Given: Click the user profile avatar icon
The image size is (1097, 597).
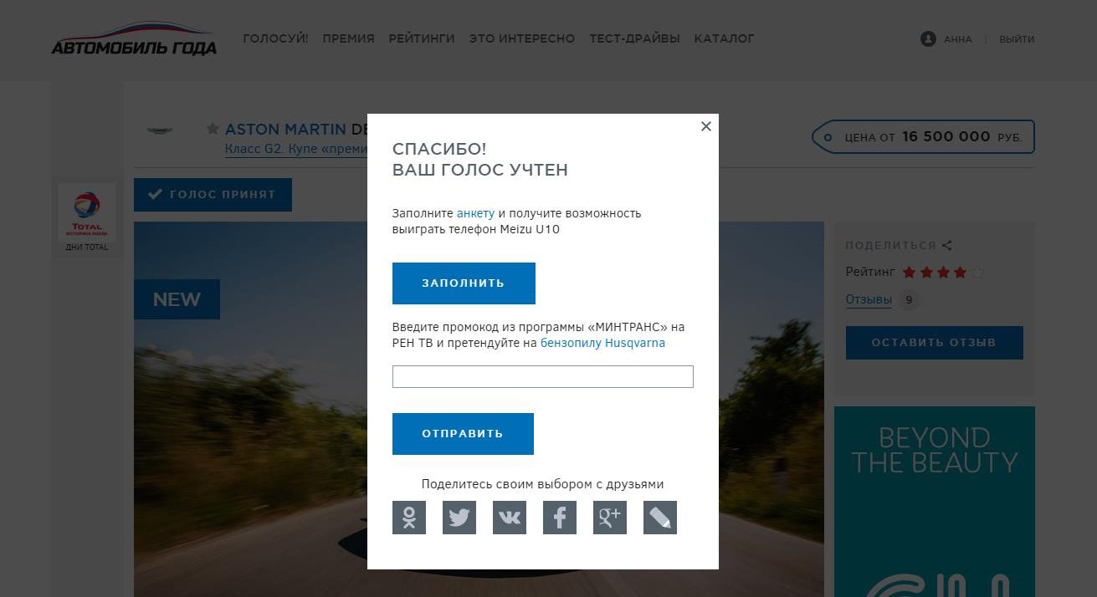Looking at the screenshot, I should point(928,39).
